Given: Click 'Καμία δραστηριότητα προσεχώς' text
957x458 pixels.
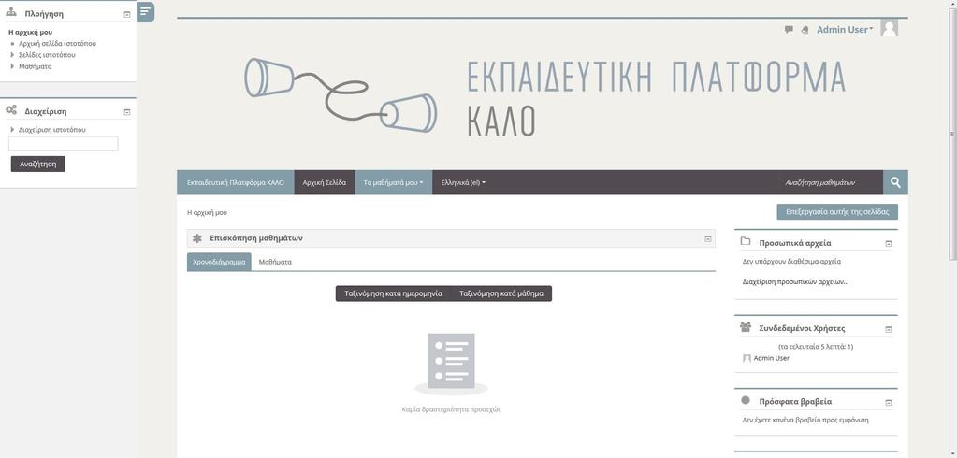Looking at the screenshot, I should 452,409.
